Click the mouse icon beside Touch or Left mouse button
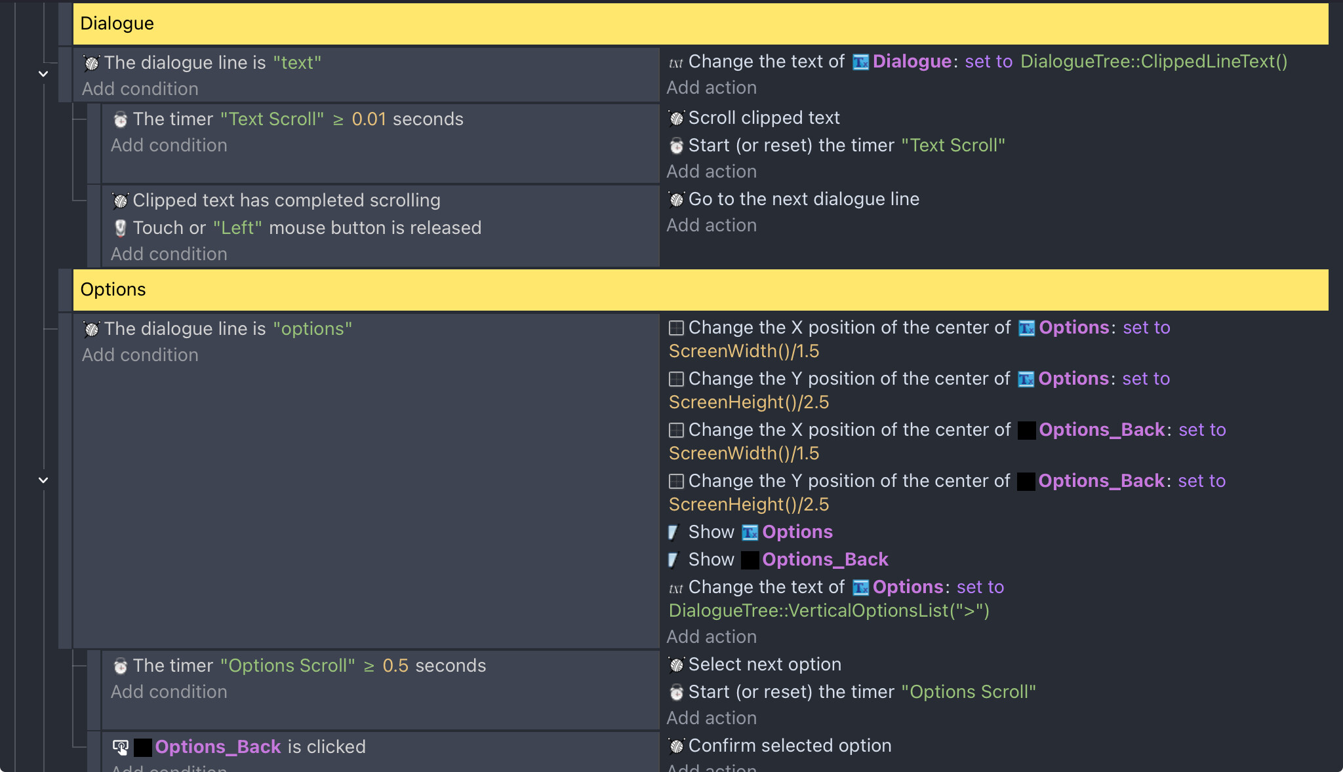Screen dimensions: 1343x772 click(120, 228)
